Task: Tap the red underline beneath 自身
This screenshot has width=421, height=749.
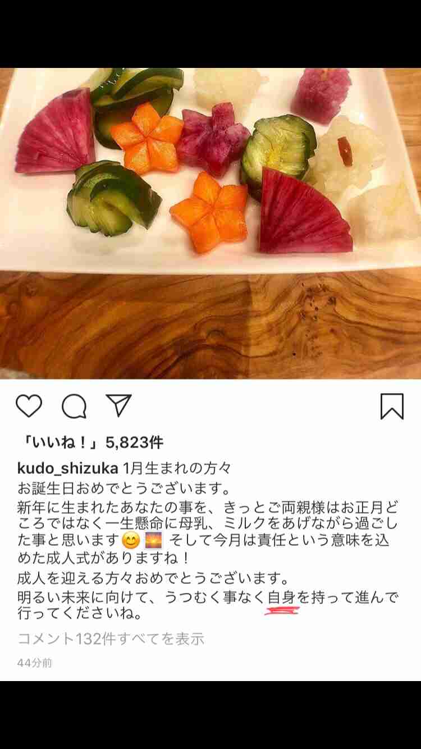Action: point(282,609)
